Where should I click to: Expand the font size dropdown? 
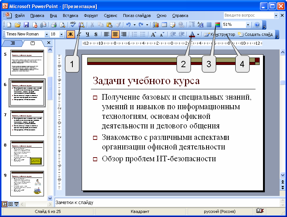click(61, 34)
